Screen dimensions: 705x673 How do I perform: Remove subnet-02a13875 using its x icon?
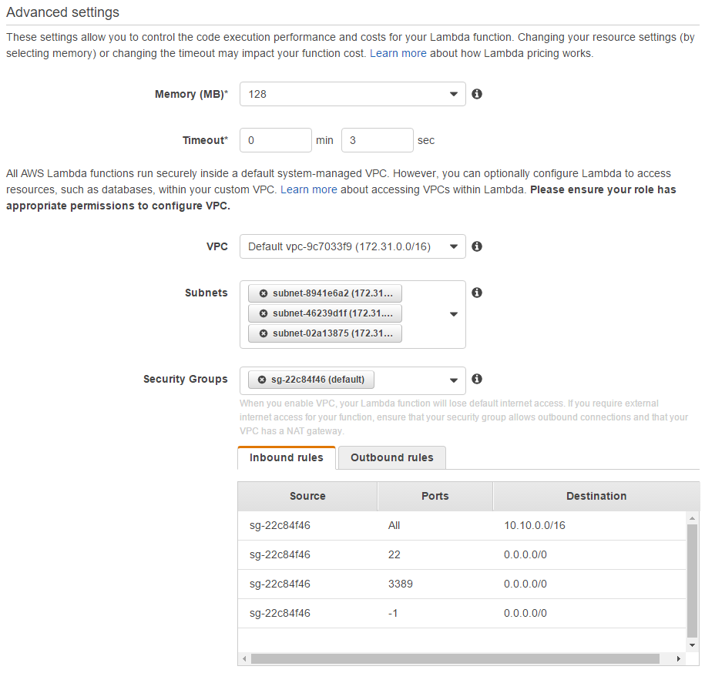pos(264,333)
